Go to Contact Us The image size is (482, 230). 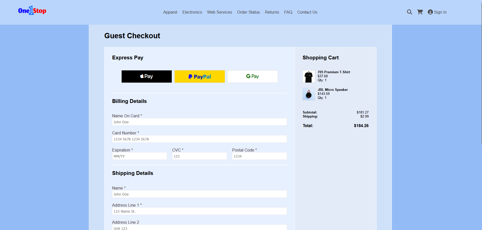tap(307, 12)
